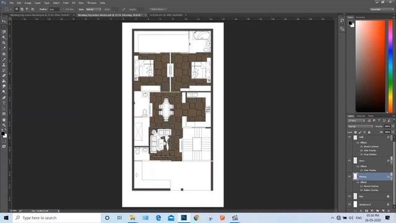This screenshot has width=396, height=223.
Task: Toggle Quick Mask mode
Action: [x=4, y=141]
